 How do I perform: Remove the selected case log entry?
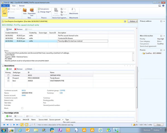tap(18, 29)
